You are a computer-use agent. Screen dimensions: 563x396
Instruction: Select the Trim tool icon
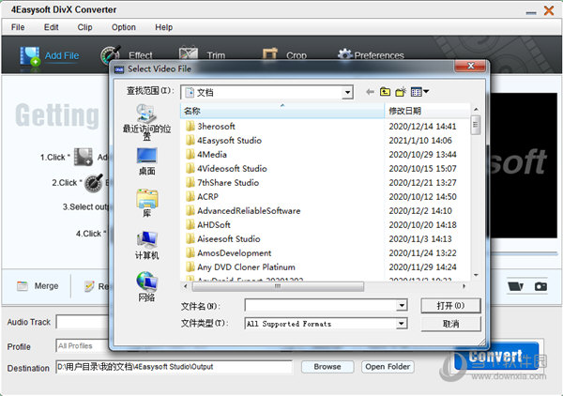click(189, 53)
